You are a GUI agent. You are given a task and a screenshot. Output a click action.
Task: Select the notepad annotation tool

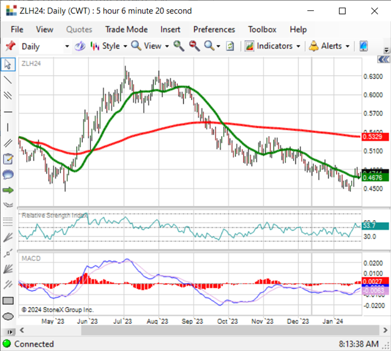click(x=8, y=159)
